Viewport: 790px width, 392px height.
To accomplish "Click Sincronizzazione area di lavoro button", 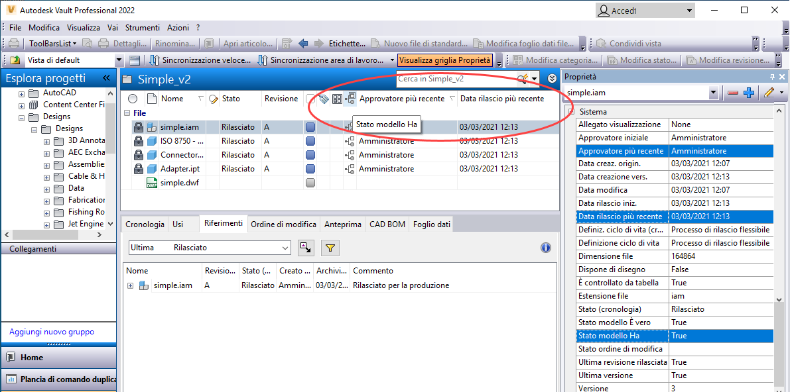I will [322, 60].
